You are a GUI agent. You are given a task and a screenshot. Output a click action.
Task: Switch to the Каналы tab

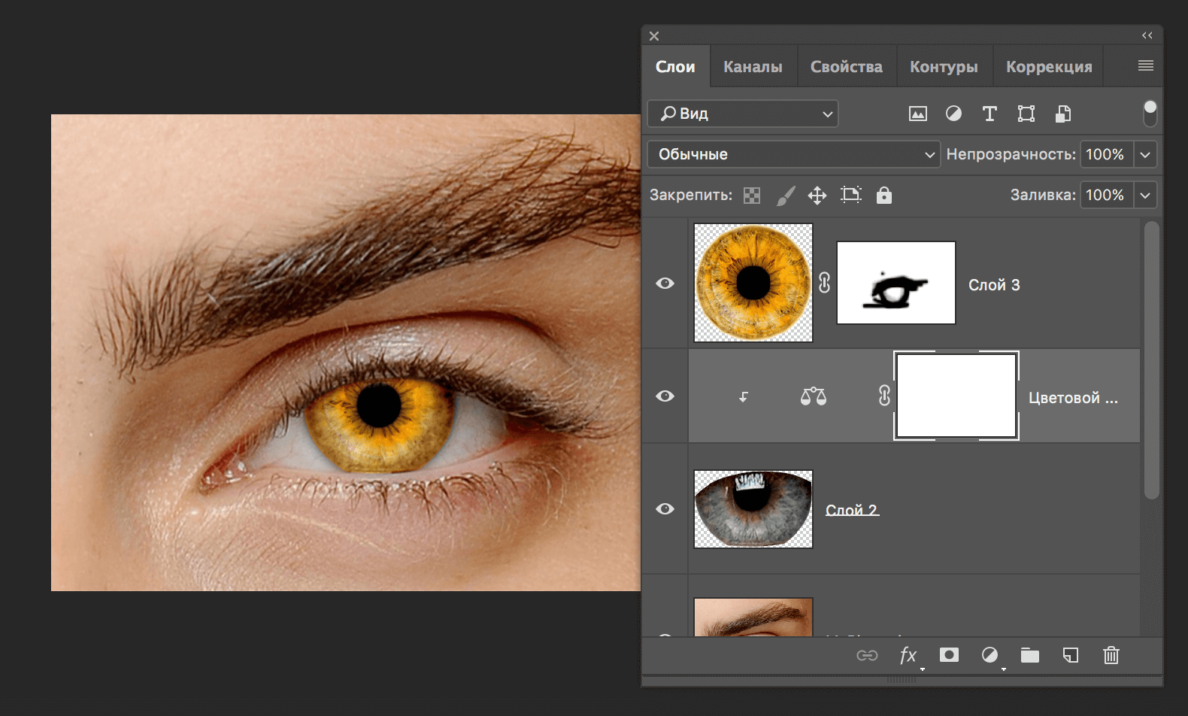(753, 67)
